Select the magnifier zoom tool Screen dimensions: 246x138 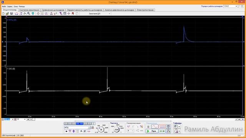[29, 14]
